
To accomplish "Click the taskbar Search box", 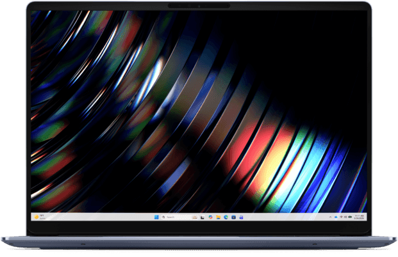I will tap(179, 217).
